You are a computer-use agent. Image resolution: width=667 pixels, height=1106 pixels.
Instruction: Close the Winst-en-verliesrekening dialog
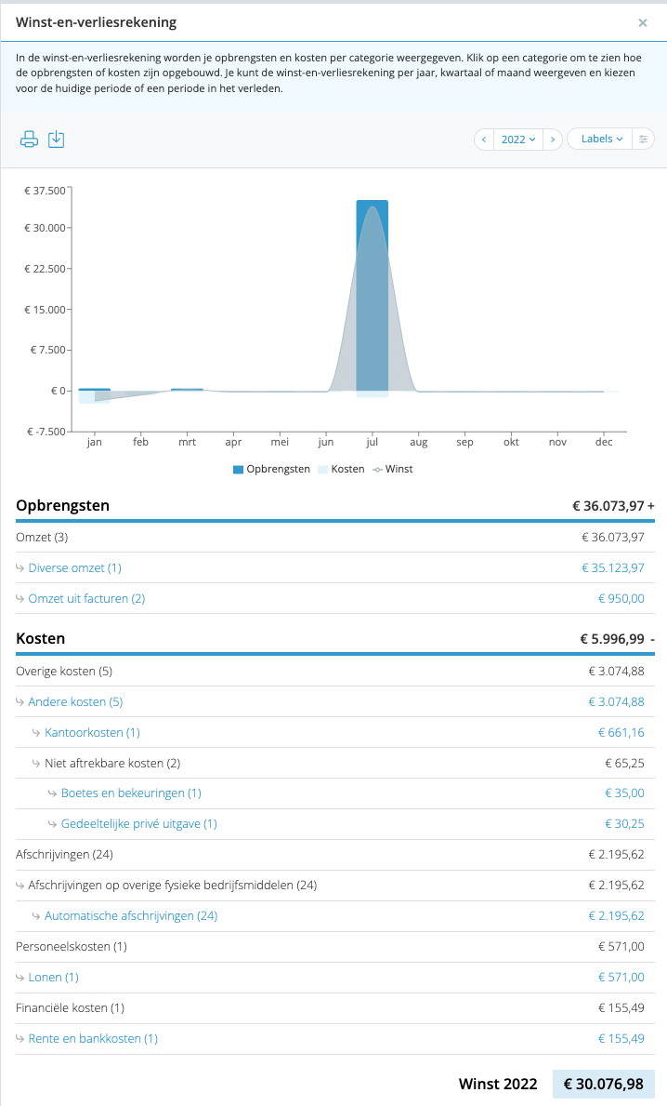tap(642, 22)
